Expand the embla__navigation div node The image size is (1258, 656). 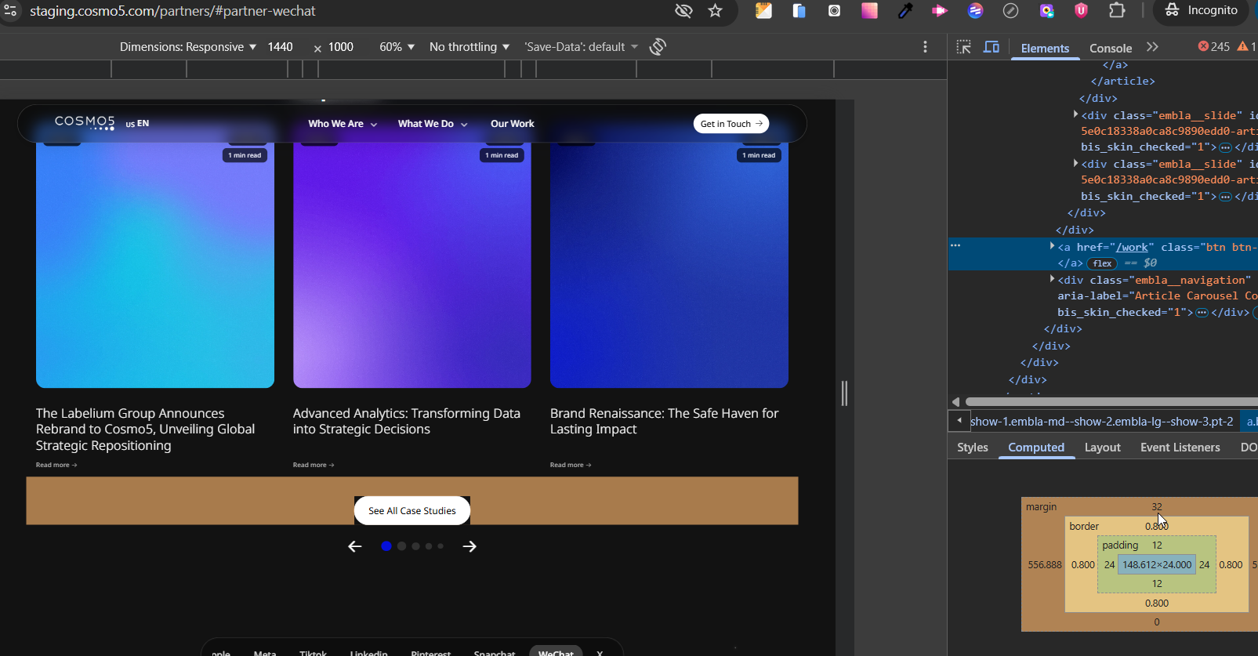tap(1052, 279)
